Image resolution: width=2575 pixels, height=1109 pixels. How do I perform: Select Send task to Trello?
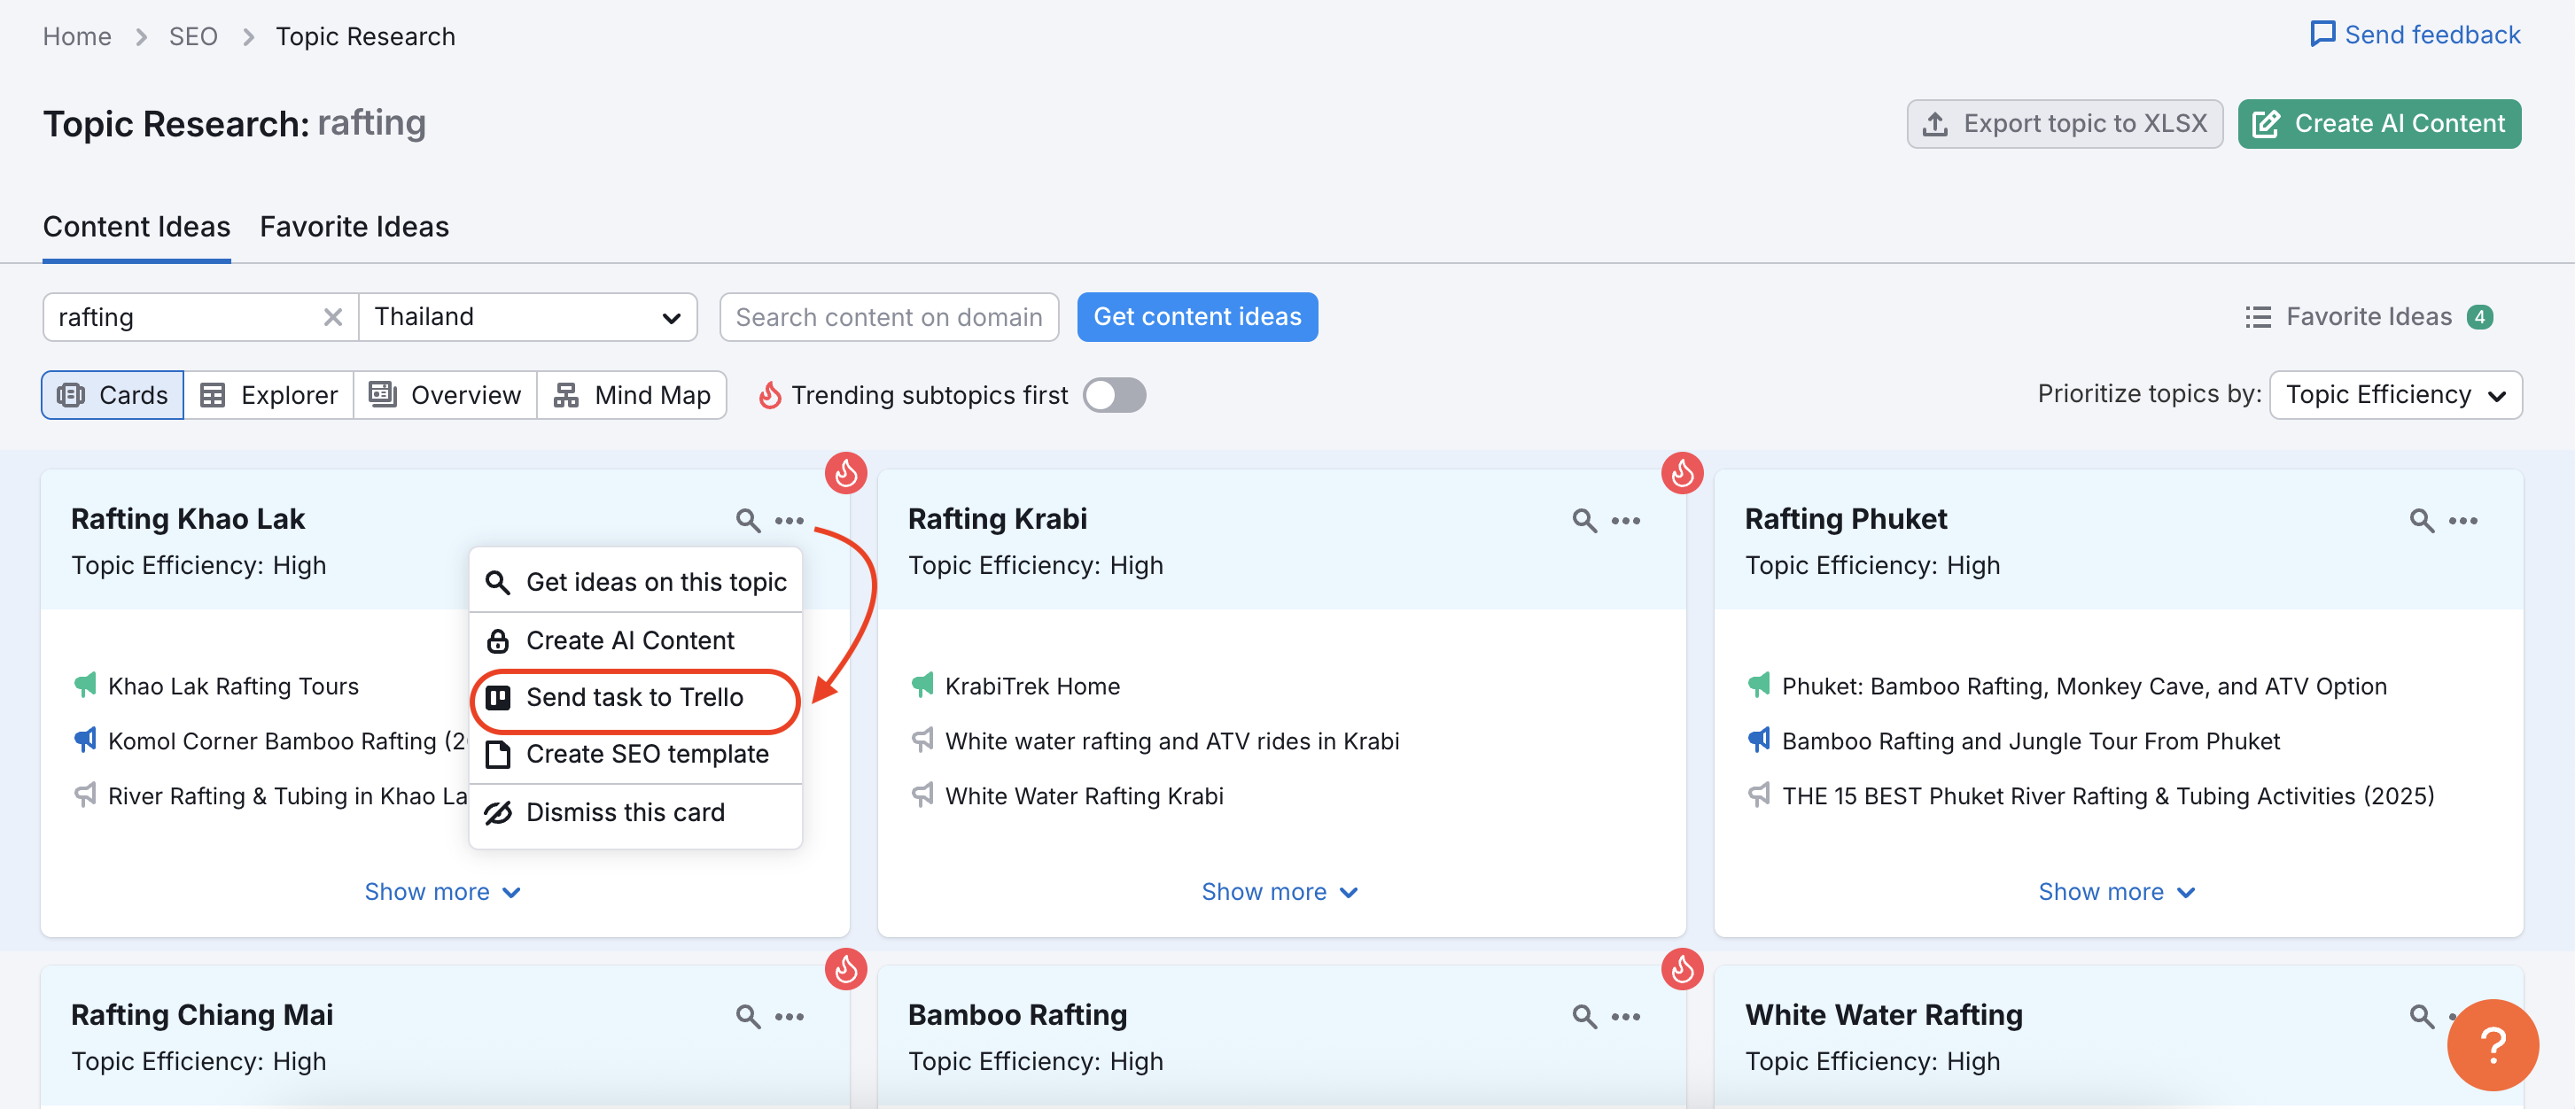tap(634, 697)
